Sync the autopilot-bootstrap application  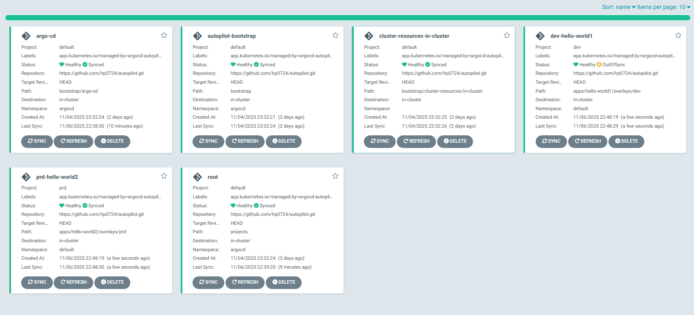pos(208,141)
